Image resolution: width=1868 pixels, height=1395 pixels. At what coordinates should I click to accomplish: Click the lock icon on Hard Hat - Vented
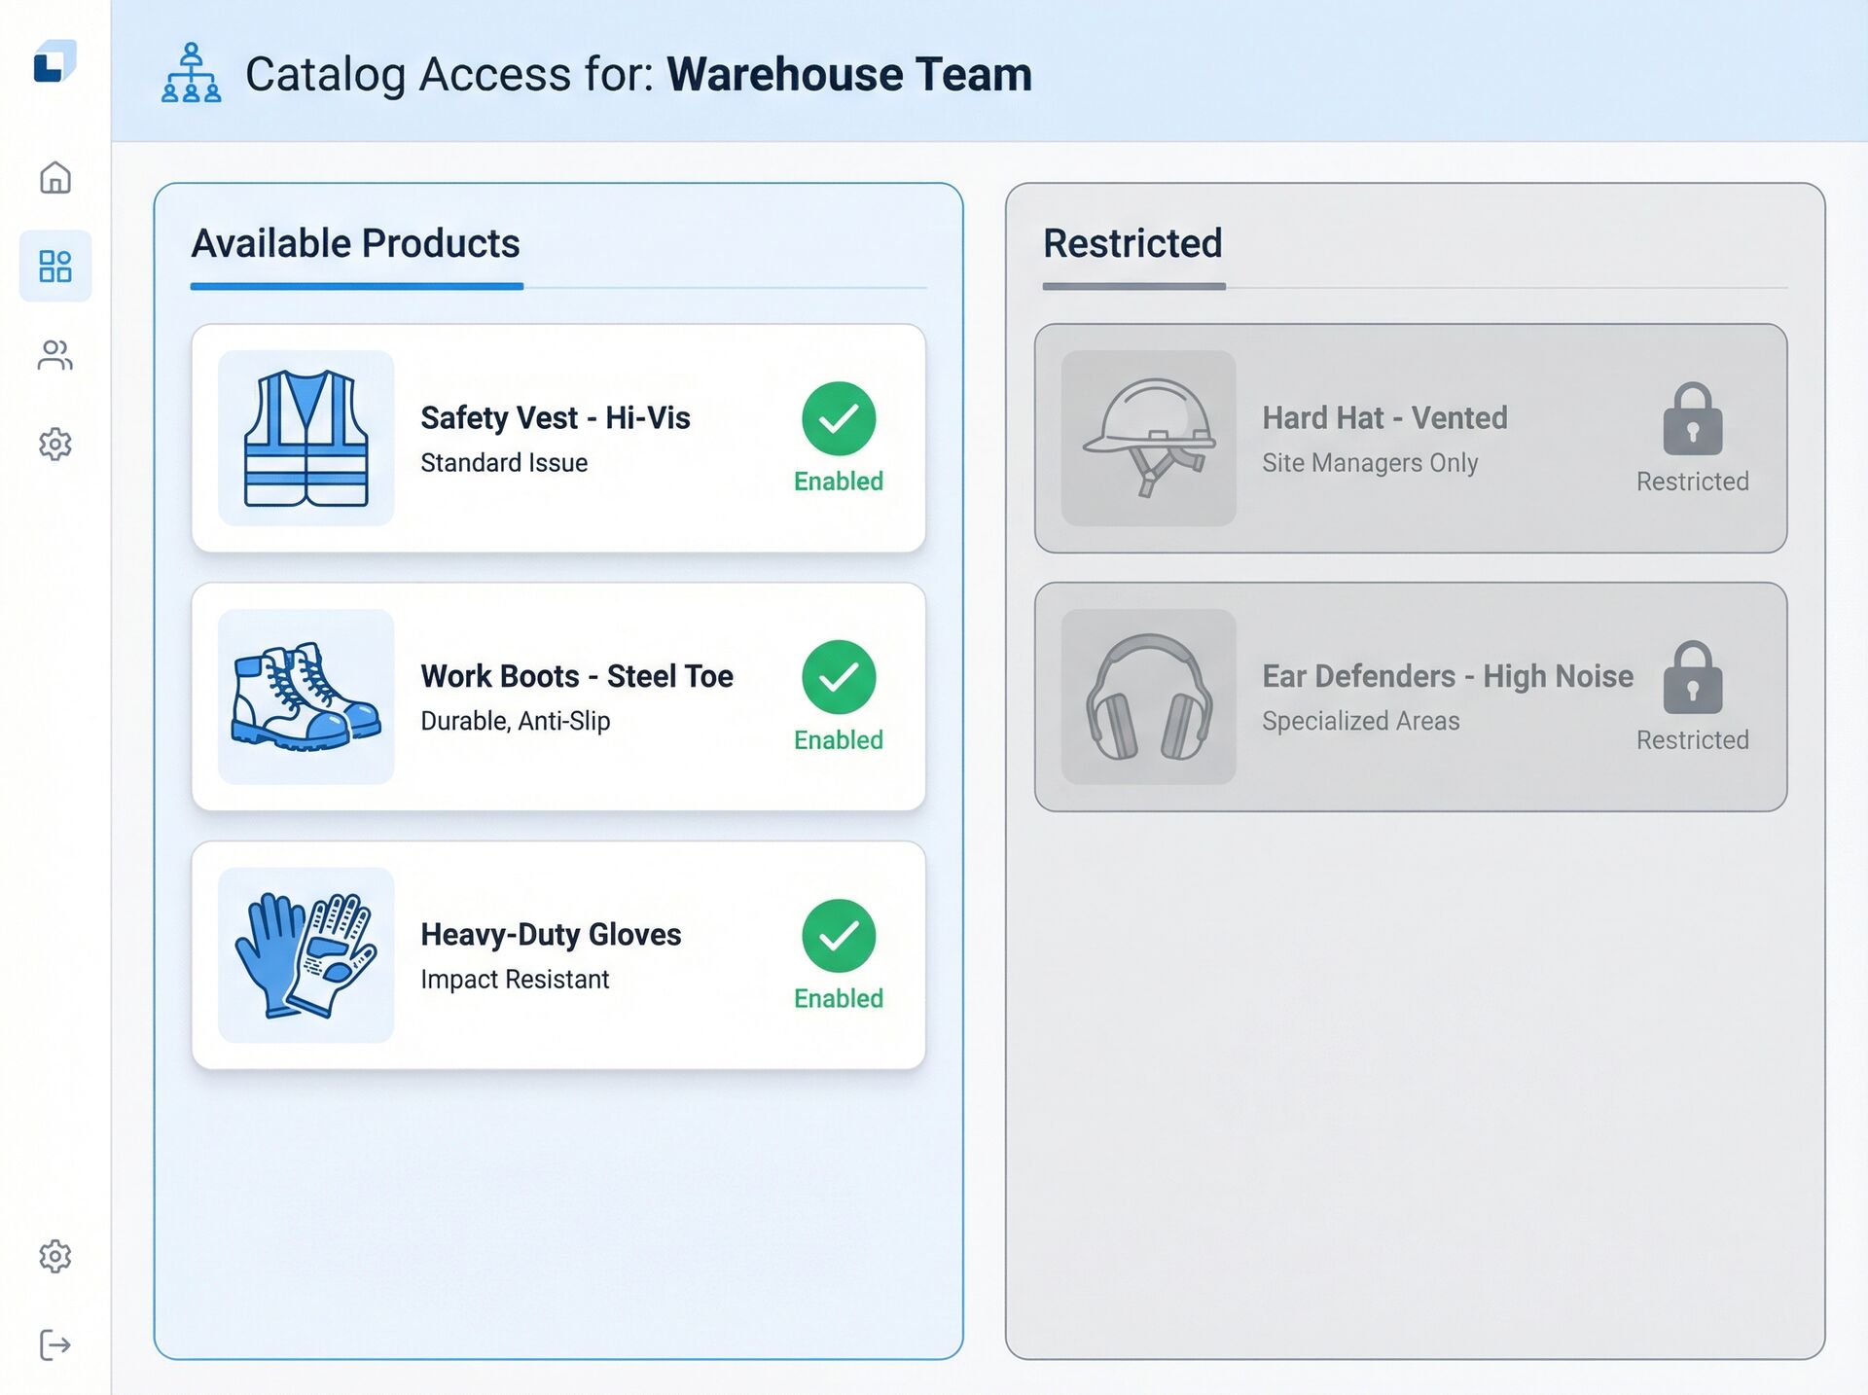pos(1692,421)
